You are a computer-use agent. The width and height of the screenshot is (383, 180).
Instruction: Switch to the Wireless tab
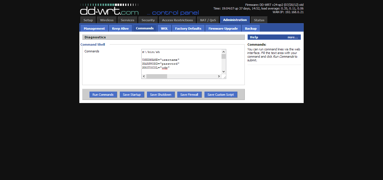pyautogui.click(x=107, y=20)
